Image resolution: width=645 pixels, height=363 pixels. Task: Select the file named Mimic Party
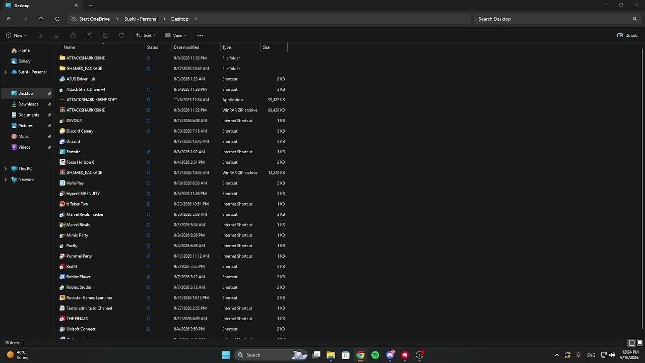77,235
